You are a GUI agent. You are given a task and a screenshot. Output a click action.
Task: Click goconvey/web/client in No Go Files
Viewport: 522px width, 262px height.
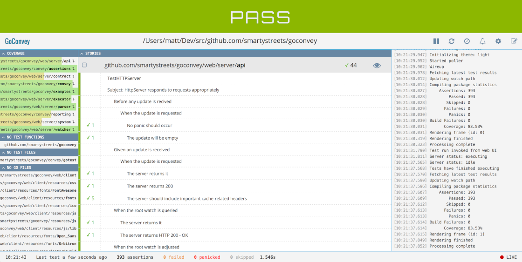coord(38,175)
